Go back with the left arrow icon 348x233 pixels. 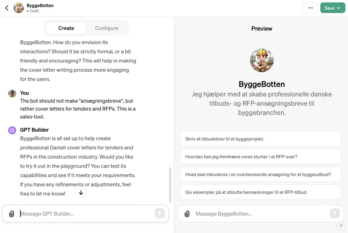(x=7, y=8)
